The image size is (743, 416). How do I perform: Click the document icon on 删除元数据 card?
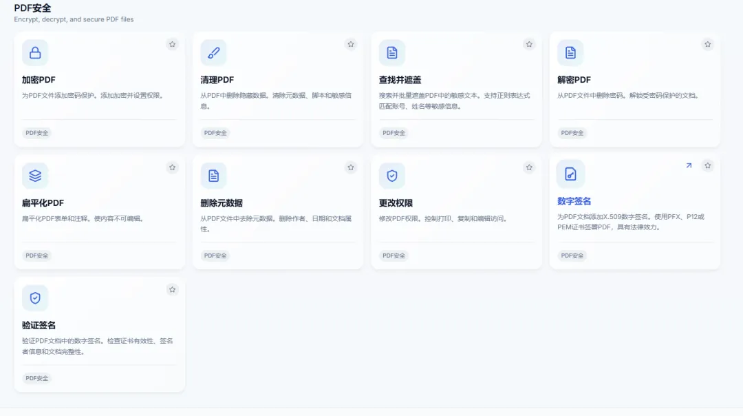[x=214, y=176]
